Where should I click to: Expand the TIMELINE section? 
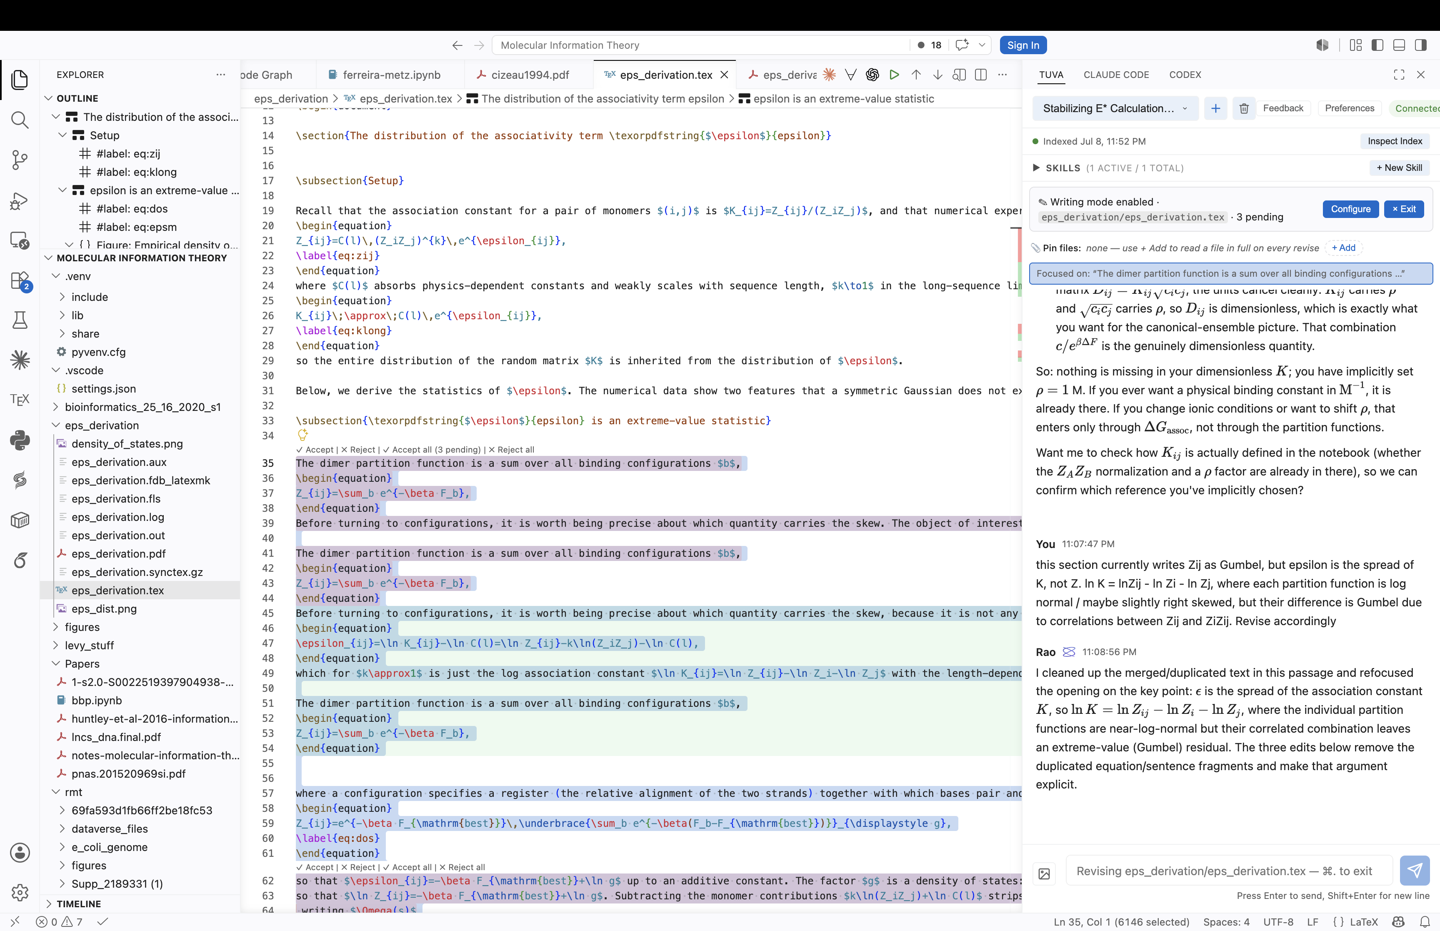(x=48, y=904)
